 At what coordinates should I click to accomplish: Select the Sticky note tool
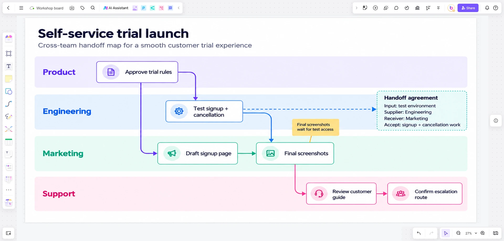[9, 79]
